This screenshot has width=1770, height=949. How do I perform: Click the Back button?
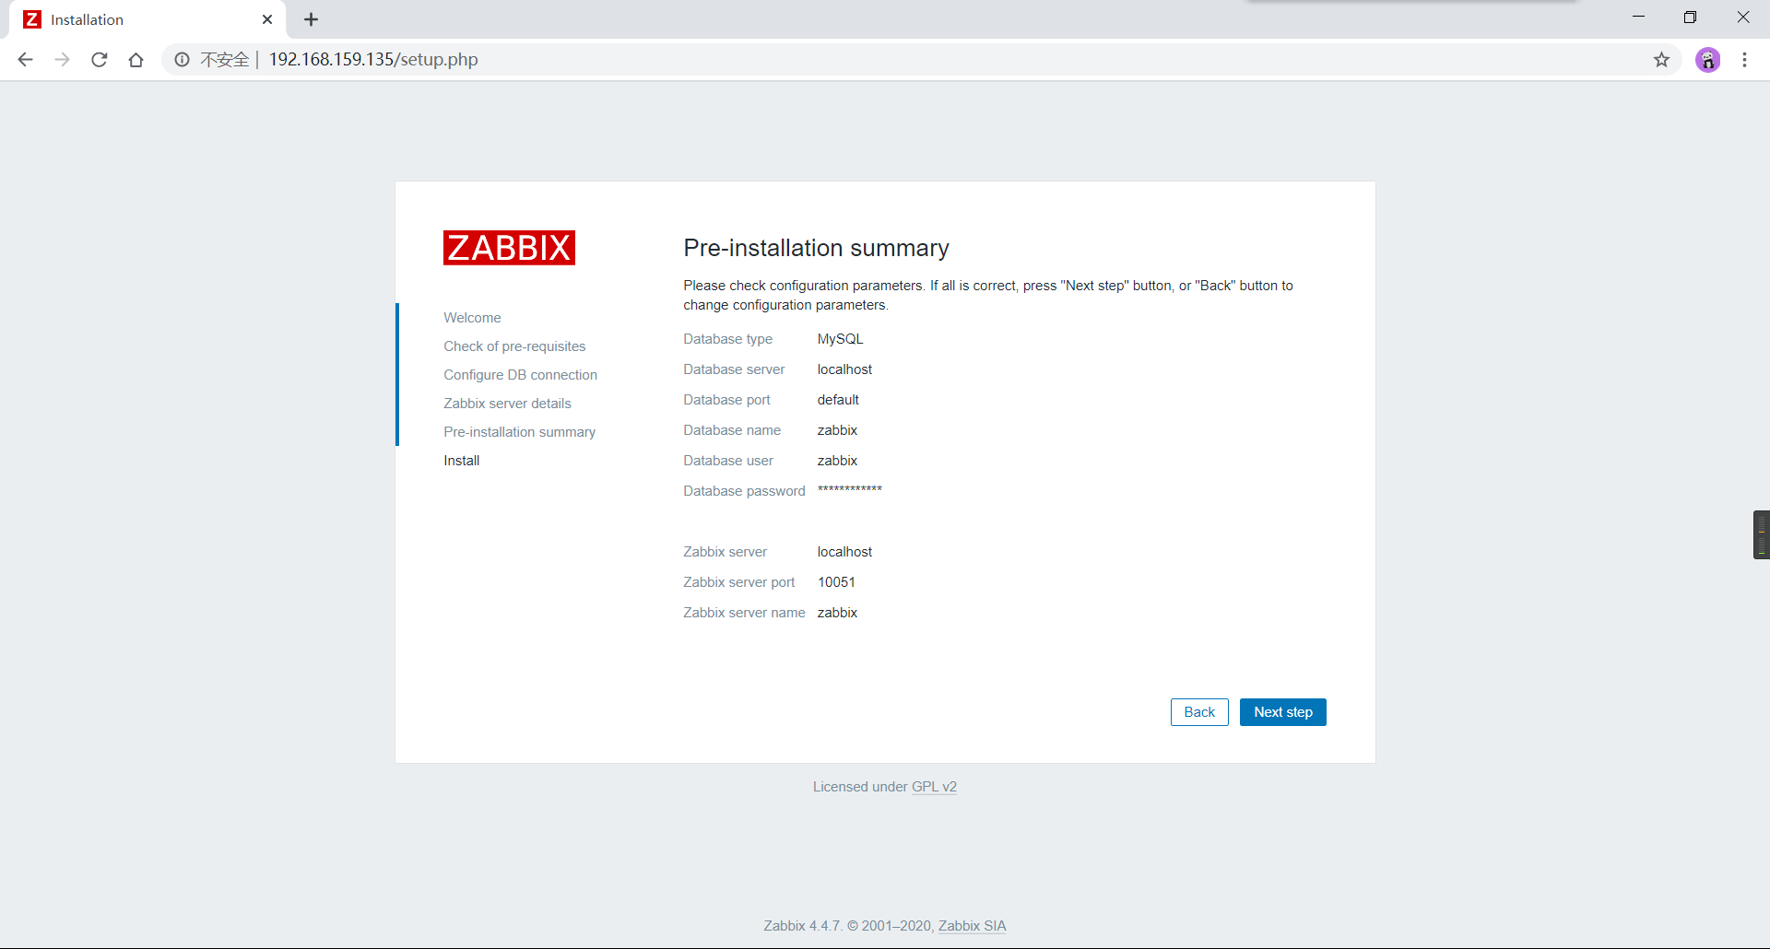(x=1199, y=712)
